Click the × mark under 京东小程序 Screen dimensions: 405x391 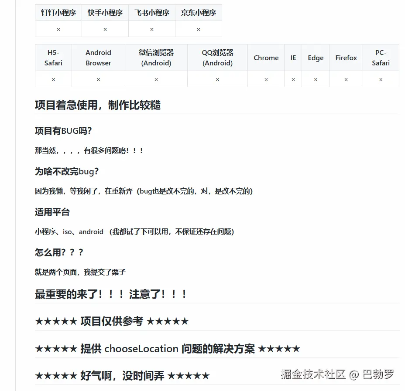tap(199, 29)
